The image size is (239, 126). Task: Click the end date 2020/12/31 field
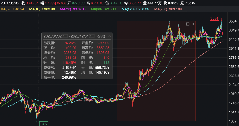[79, 36]
